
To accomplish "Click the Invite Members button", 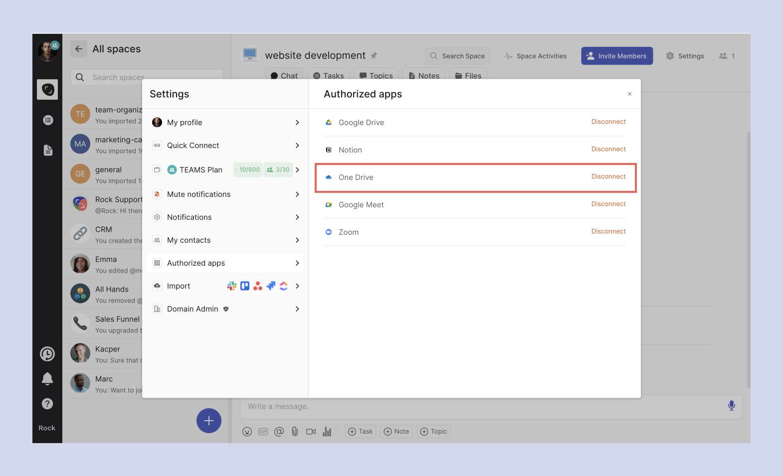I will pos(616,56).
